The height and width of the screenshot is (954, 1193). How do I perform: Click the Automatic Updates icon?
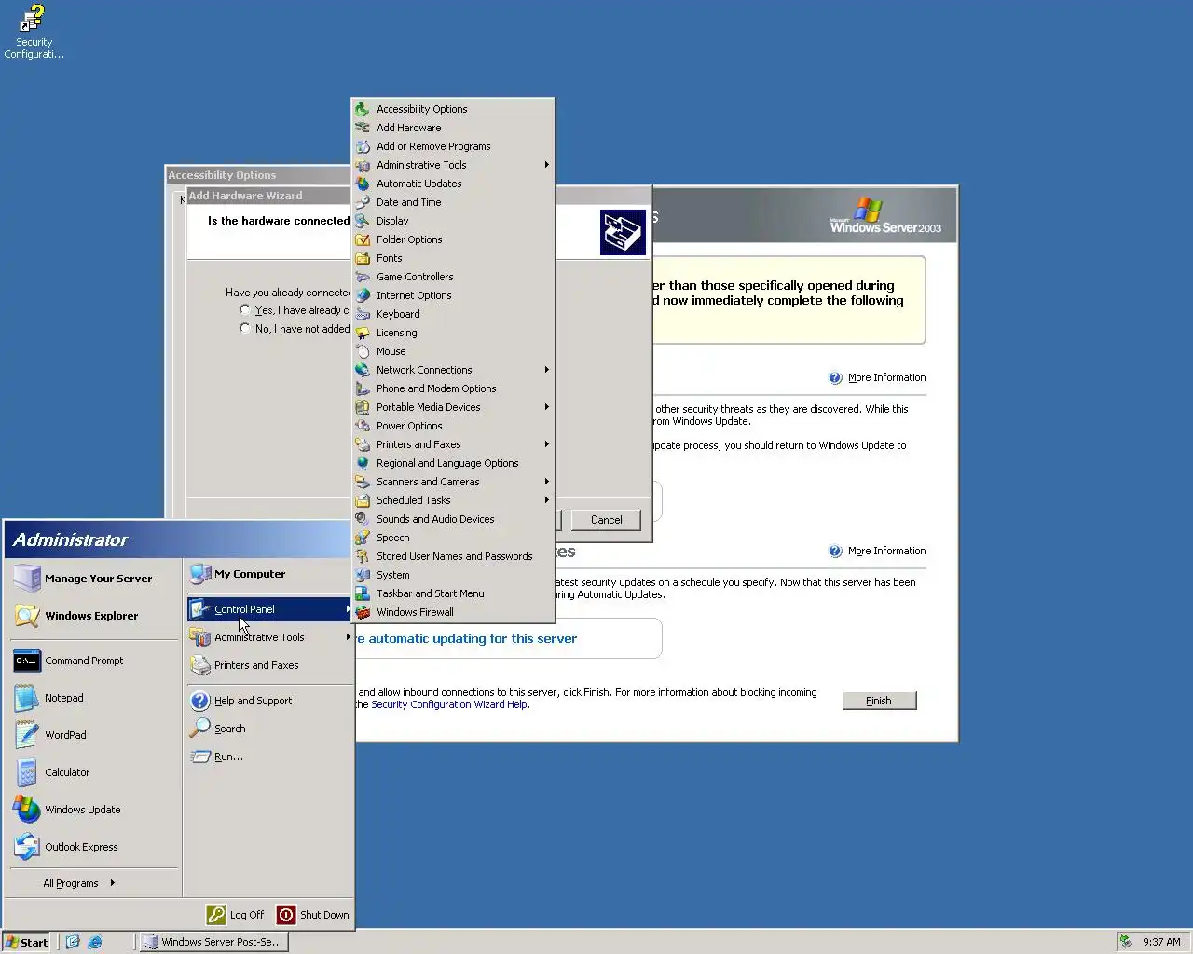[363, 184]
